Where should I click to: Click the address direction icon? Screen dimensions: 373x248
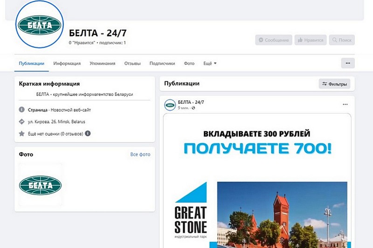point(21,121)
